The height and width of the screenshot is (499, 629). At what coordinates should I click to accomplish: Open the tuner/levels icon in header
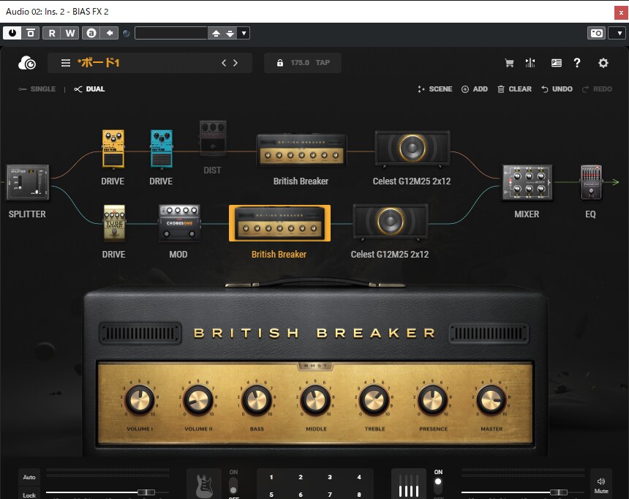tap(530, 63)
